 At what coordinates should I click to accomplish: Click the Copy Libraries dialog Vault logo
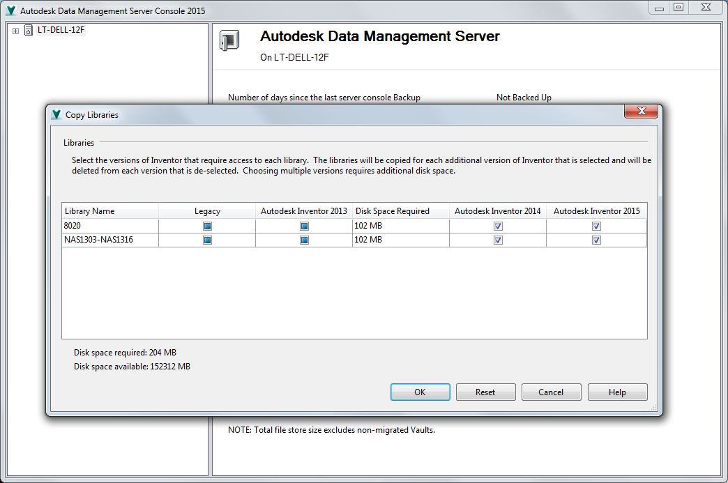56,114
